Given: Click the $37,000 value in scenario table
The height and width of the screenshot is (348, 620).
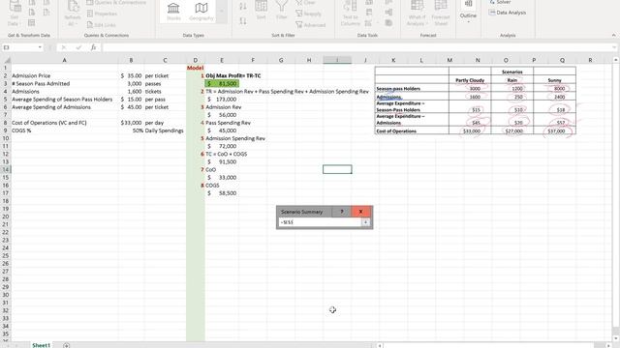Looking at the screenshot, I should [x=556, y=131].
